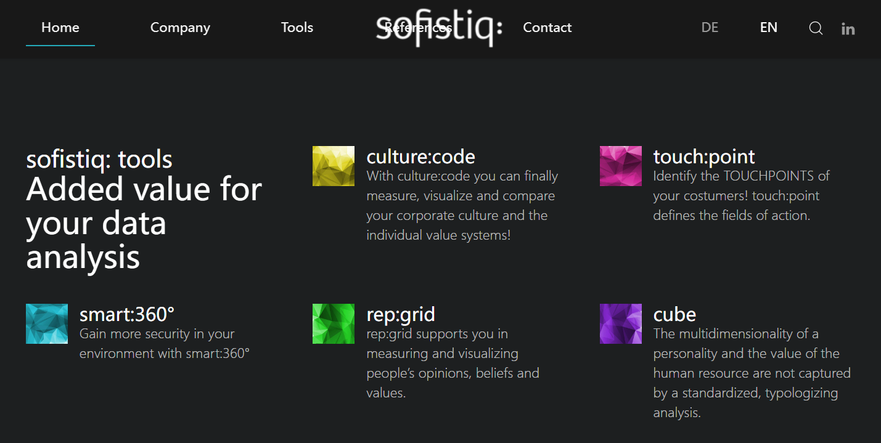Click the teal smart:360° icon
This screenshot has width=881, height=443.
click(x=47, y=323)
